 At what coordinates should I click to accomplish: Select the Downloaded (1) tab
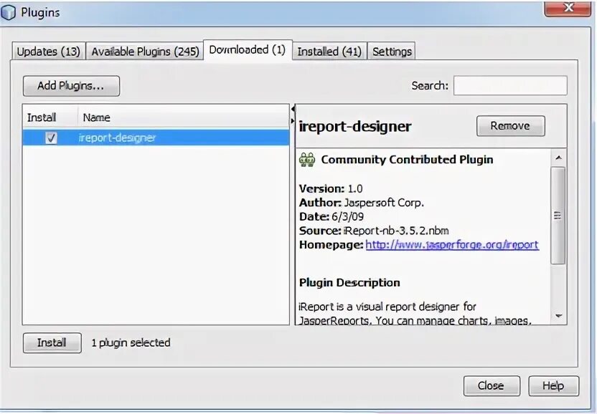tap(248, 50)
